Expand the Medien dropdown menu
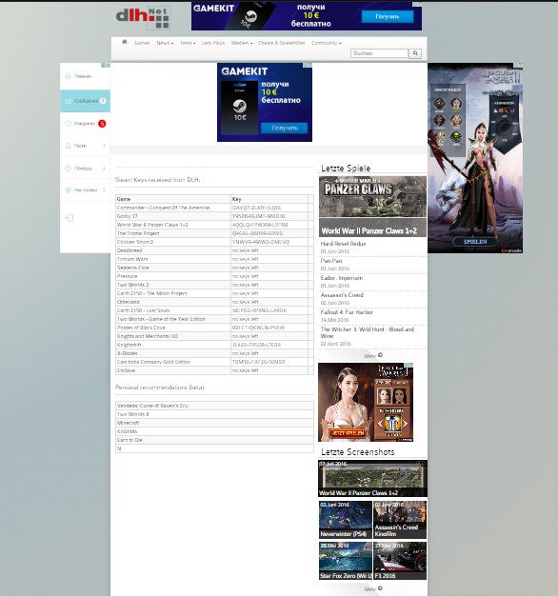 [x=242, y=43]
